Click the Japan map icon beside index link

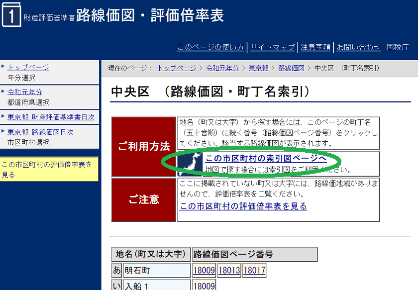tap(190, 162)
